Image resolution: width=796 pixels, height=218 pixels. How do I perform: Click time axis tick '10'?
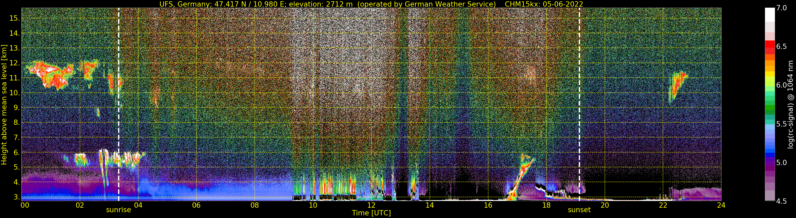[313, 205]
